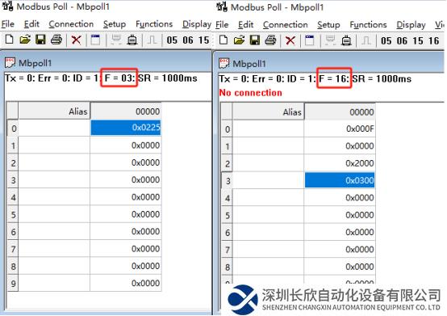Click red X disconnect icon in right toolbar

coord(290,40)
